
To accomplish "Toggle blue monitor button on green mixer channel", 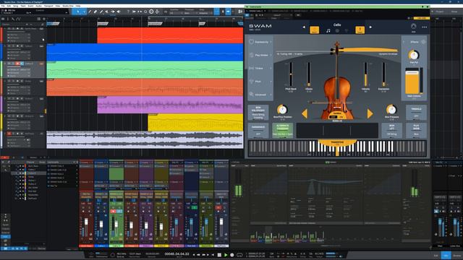I will point(119,211).
